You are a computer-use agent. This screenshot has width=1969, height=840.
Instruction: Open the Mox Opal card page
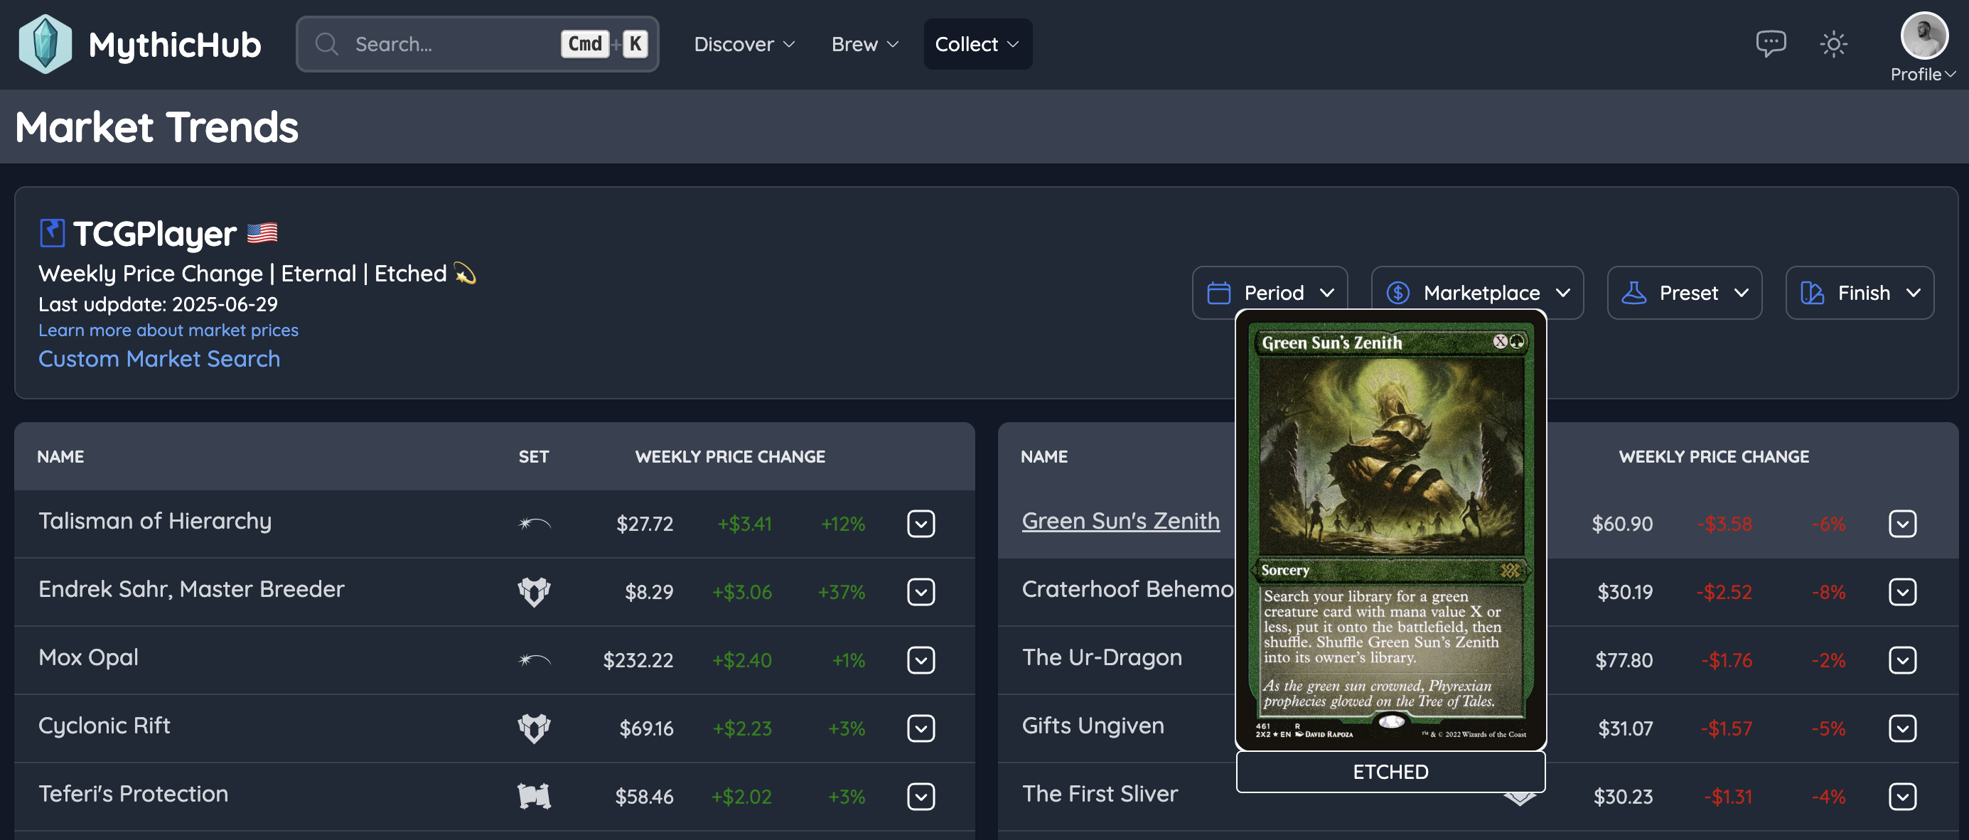click(89, 657)
